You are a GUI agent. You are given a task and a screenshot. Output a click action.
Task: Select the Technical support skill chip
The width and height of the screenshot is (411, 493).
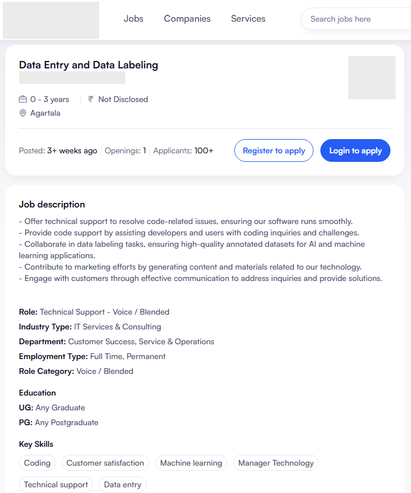click(x=56, y=484)
